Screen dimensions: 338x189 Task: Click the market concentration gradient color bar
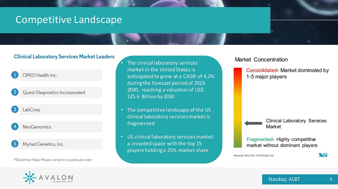[238, 107]
